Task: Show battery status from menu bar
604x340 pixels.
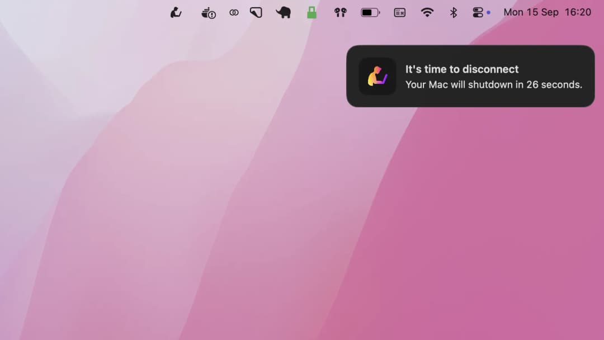Action: pyautogui.click(x=370, y=12)
